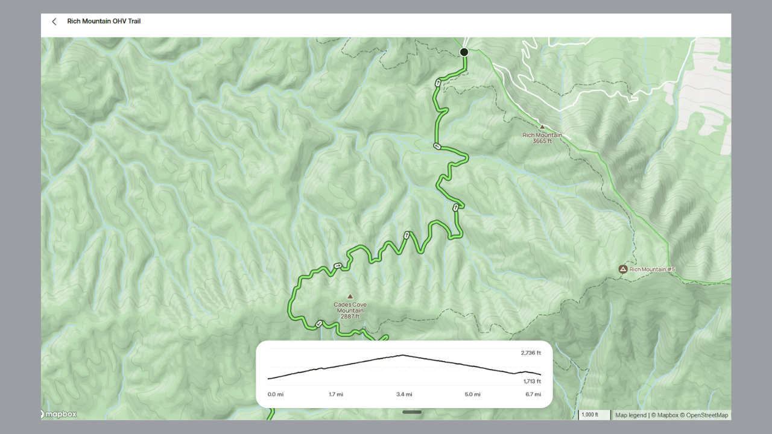Viewport: 772px width, 434px height.
Task: Select the '5.0 mi' distance label
Action: tap(473, 394)
